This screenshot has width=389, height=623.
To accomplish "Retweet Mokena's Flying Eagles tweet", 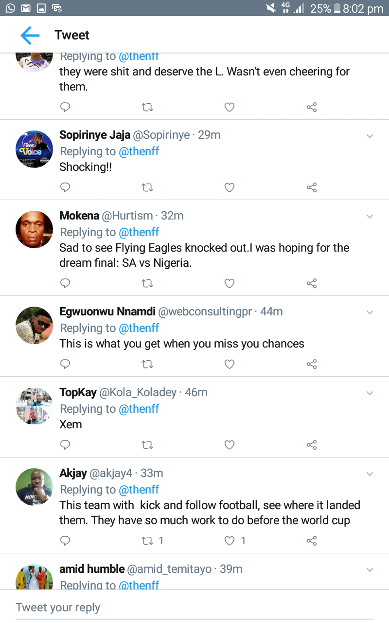I will 147,283.
